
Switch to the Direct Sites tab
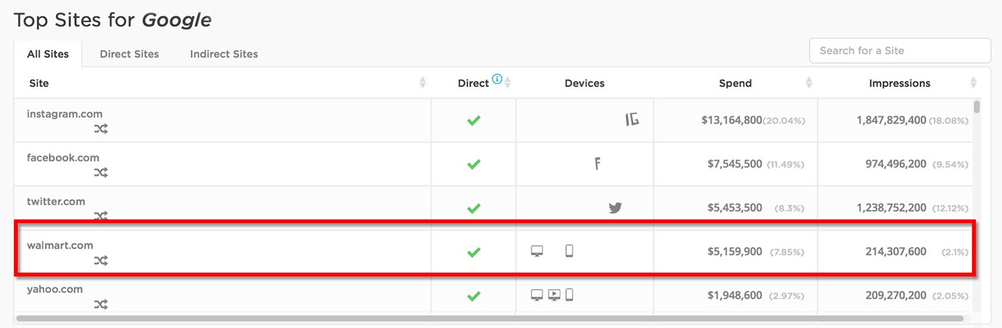pyautogui.click(x=130, y=54)
